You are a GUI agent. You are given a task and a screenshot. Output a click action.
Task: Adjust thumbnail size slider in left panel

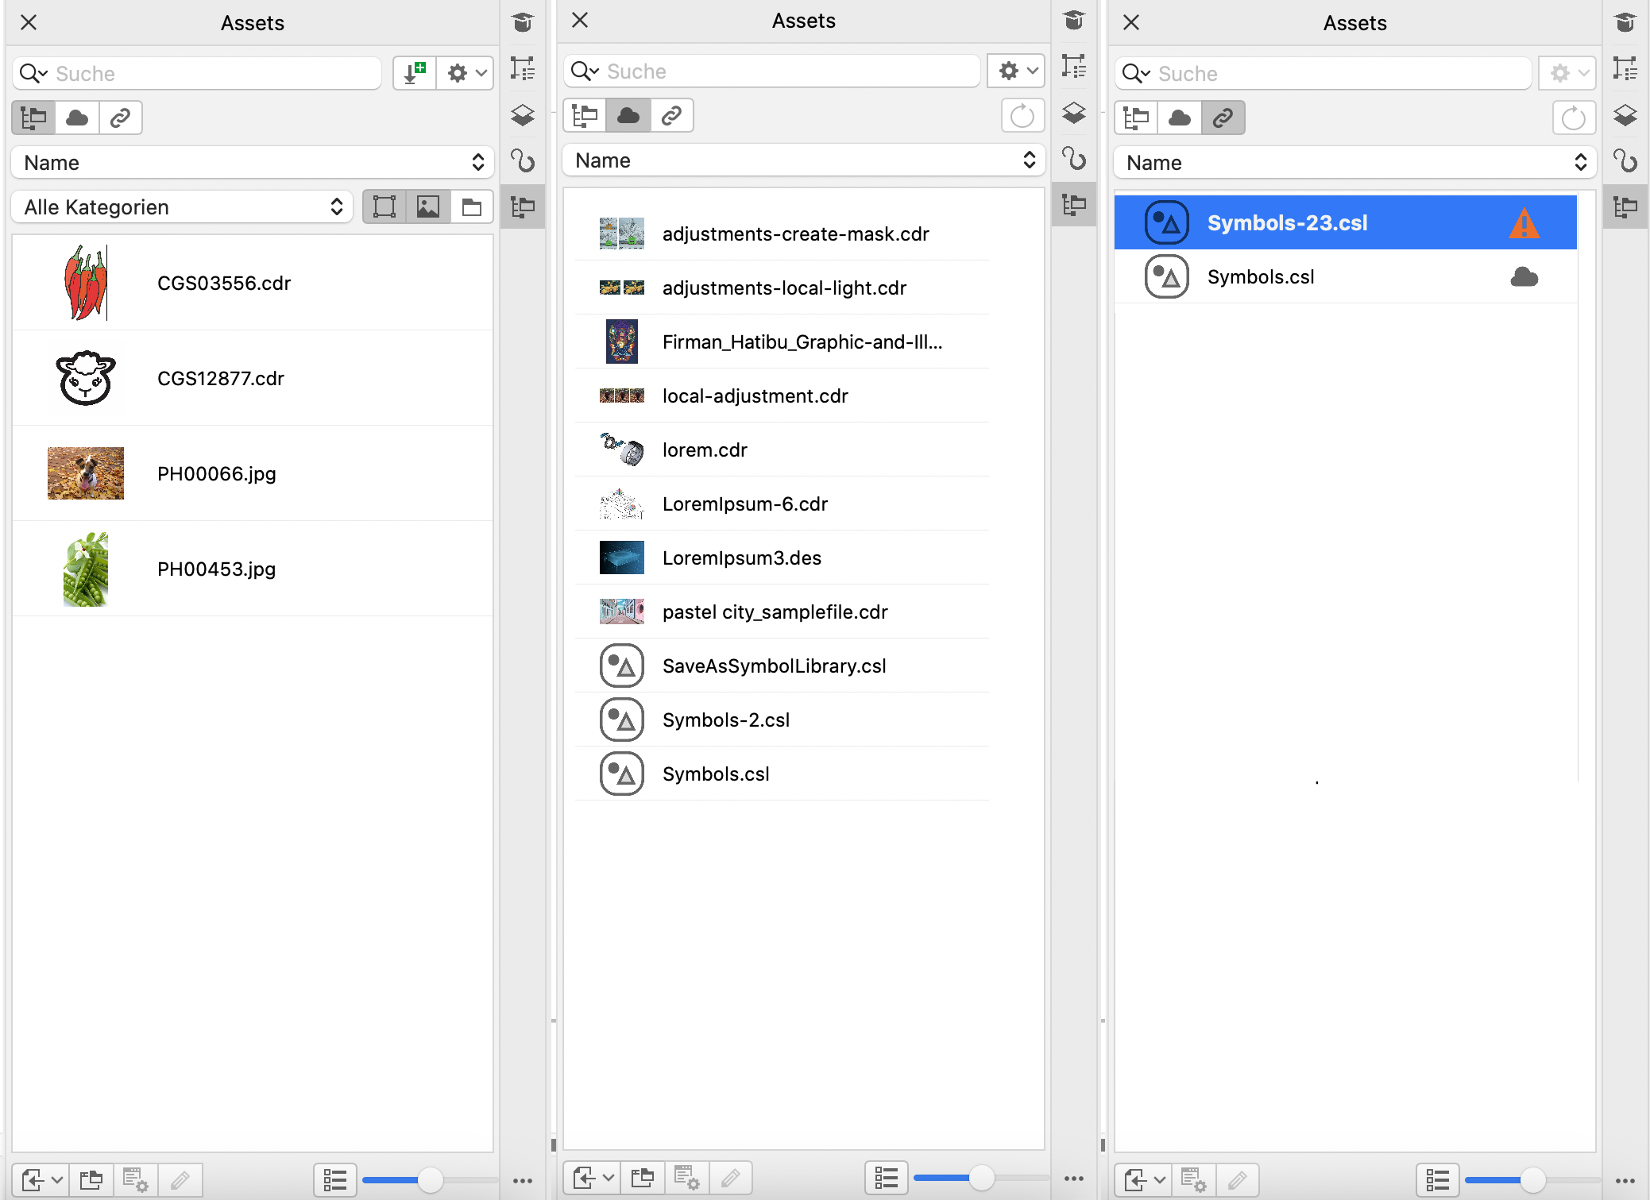(x=430, y=1180)
